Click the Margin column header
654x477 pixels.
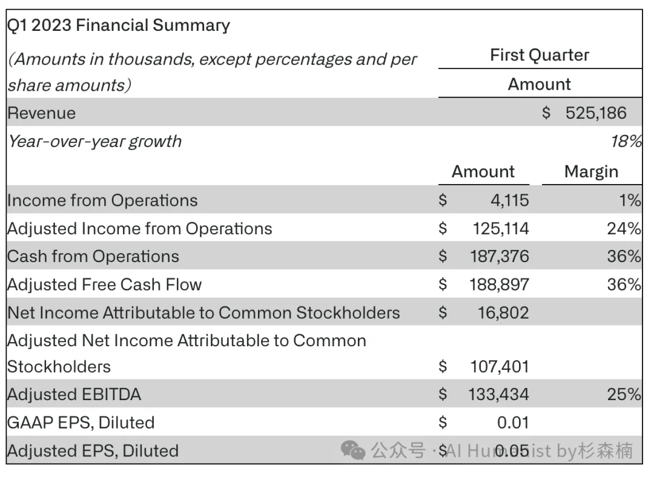click(591, 172)
